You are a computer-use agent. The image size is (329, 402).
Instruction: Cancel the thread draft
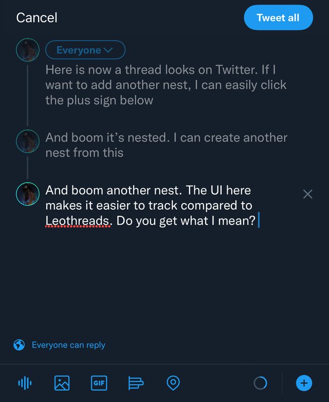coord(36,17)
